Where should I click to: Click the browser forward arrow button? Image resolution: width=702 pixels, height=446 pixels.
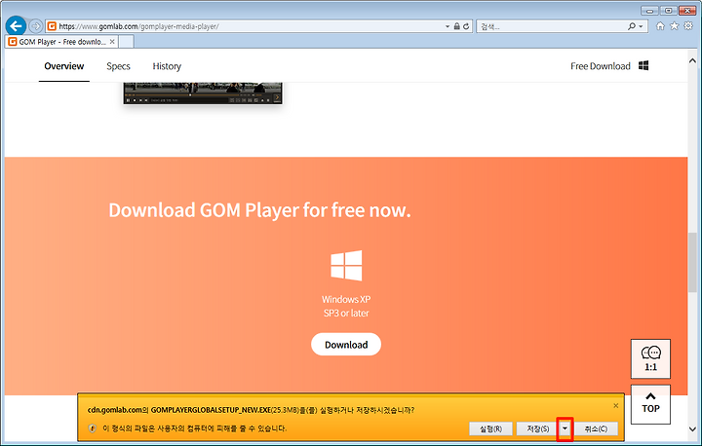click(x=36, y=26)
